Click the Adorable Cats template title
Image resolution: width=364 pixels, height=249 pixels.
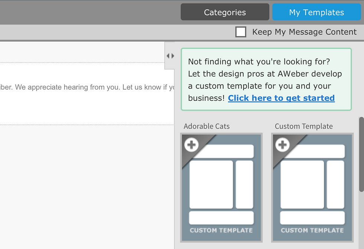207,126
